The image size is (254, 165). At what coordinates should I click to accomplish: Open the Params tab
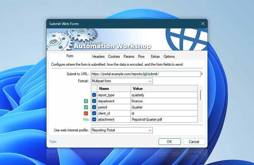129,57
